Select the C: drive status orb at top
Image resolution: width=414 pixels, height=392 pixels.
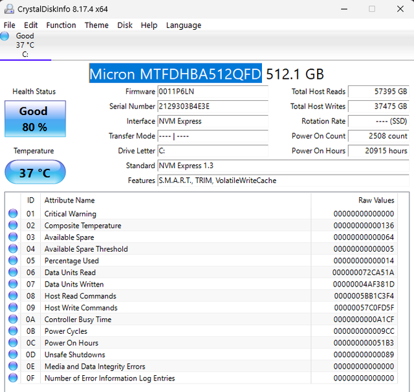[5, 36]
